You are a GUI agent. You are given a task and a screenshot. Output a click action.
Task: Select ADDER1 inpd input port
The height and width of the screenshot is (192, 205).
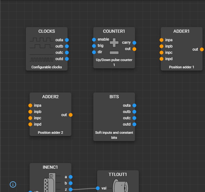pyautogui.click(x=161, y=59)
